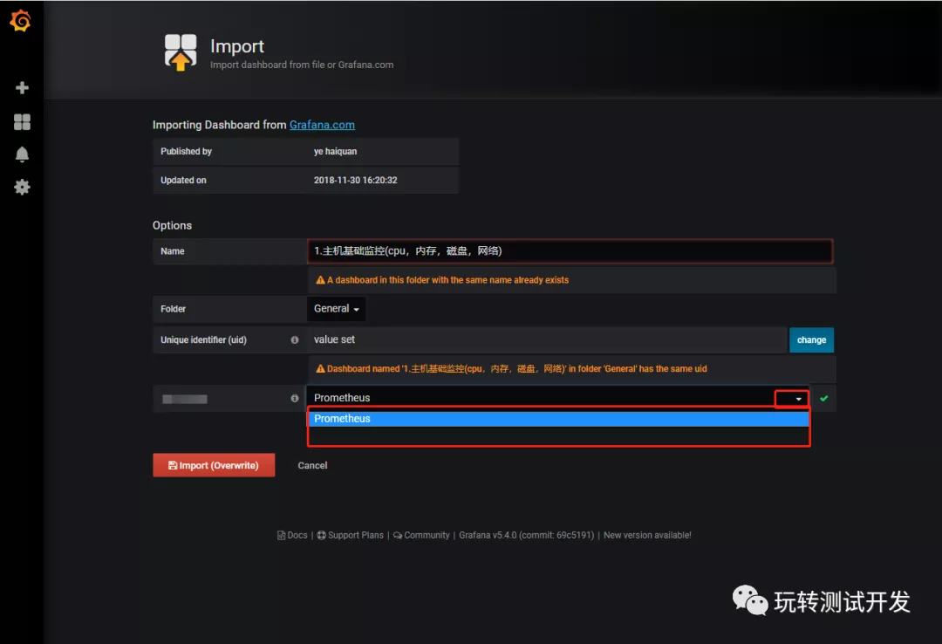
Task: Click the info icon next to the data source field
Action: click(295, 398)
